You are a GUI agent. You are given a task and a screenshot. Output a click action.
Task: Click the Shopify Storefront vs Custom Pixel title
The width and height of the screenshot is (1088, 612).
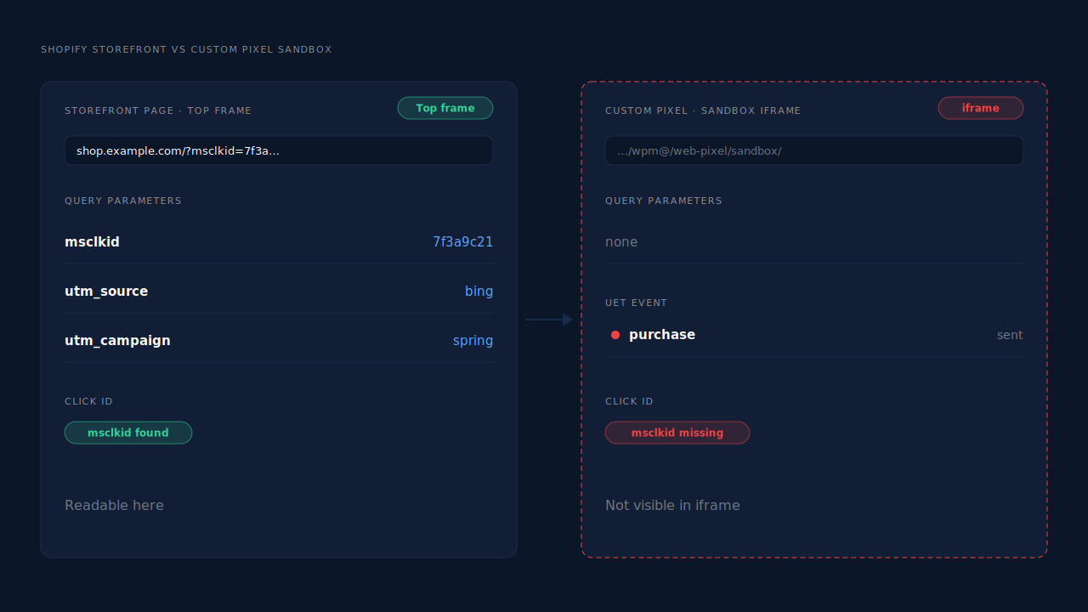[186, 50]
